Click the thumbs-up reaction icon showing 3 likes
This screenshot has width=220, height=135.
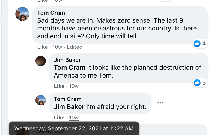pos(197,83)
